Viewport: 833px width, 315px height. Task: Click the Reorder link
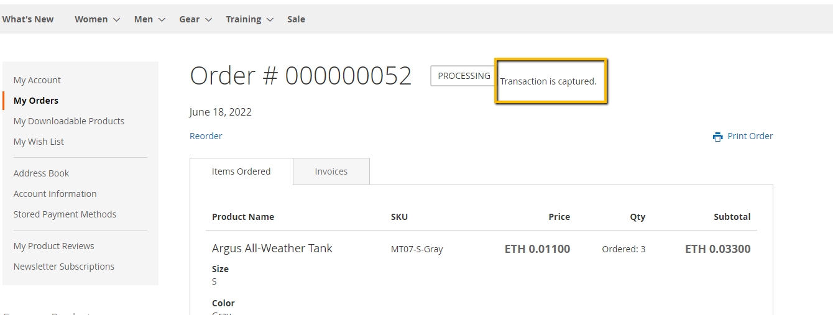tap(206, 136)
